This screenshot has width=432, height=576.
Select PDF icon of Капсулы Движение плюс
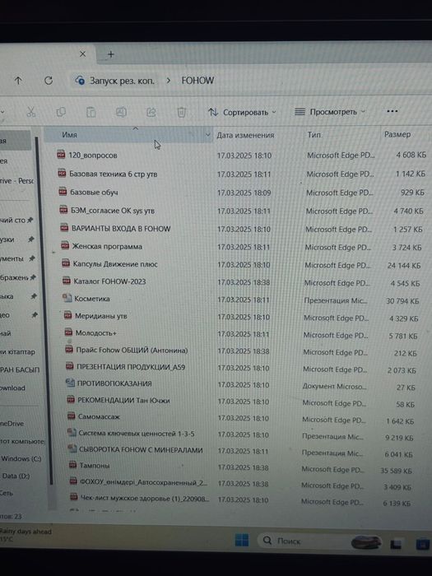click(x=66, y=263)
